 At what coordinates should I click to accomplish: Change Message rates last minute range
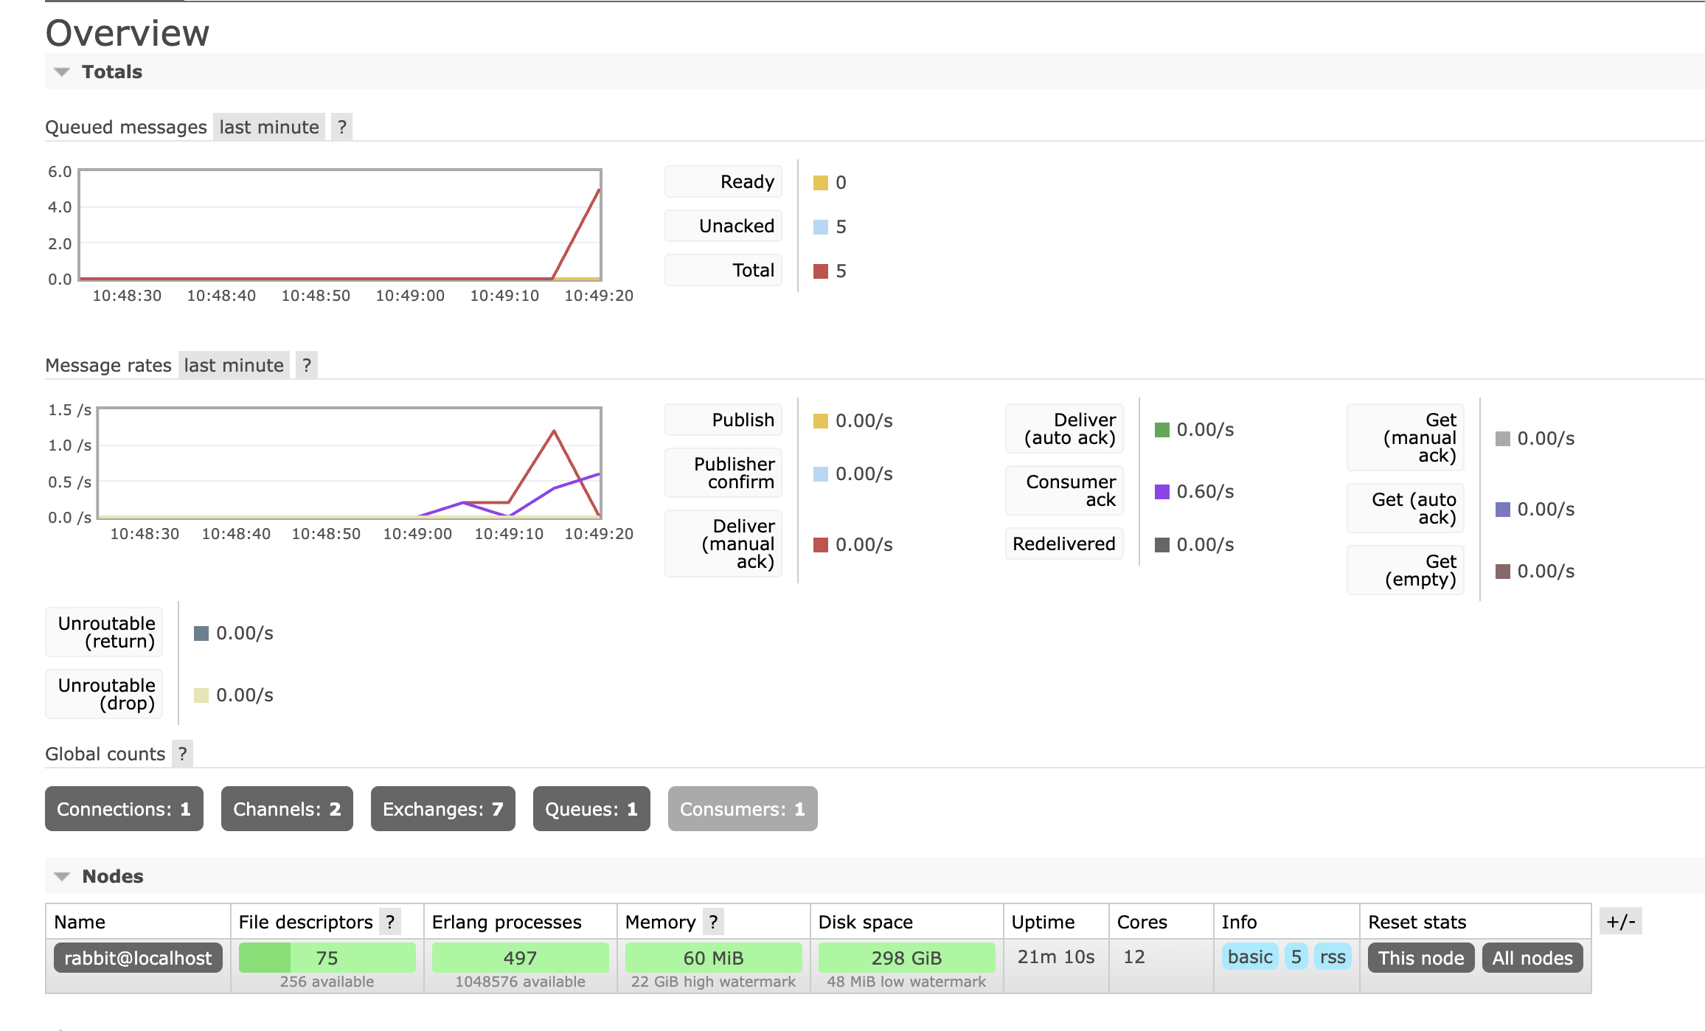coord(234,365)
